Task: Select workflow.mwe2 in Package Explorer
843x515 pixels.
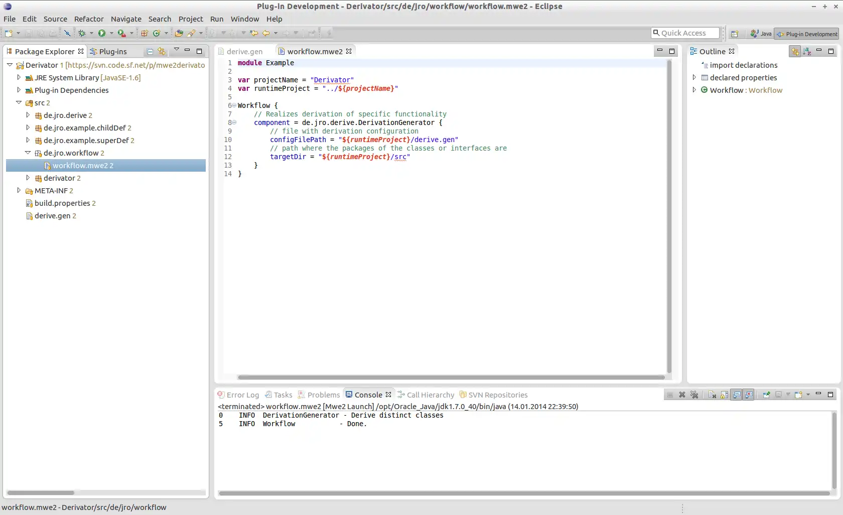Action: (106, 165)
